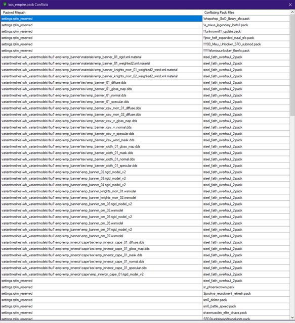
Task: Select the emp_banner_om_05.wsmodel row
Action: [101, 223]
